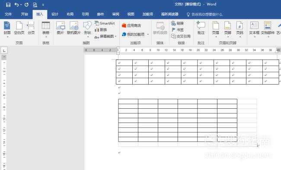Open the 应用商店 (Store)
Viewport: 281px width, 170px height.
(131, 25)
